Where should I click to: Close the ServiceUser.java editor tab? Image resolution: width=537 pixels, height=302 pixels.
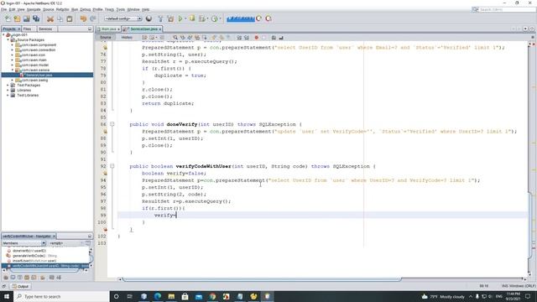[x=160, y=29]
